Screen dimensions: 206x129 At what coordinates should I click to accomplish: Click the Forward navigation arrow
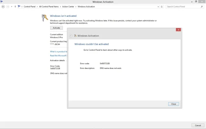click(8, 7)
